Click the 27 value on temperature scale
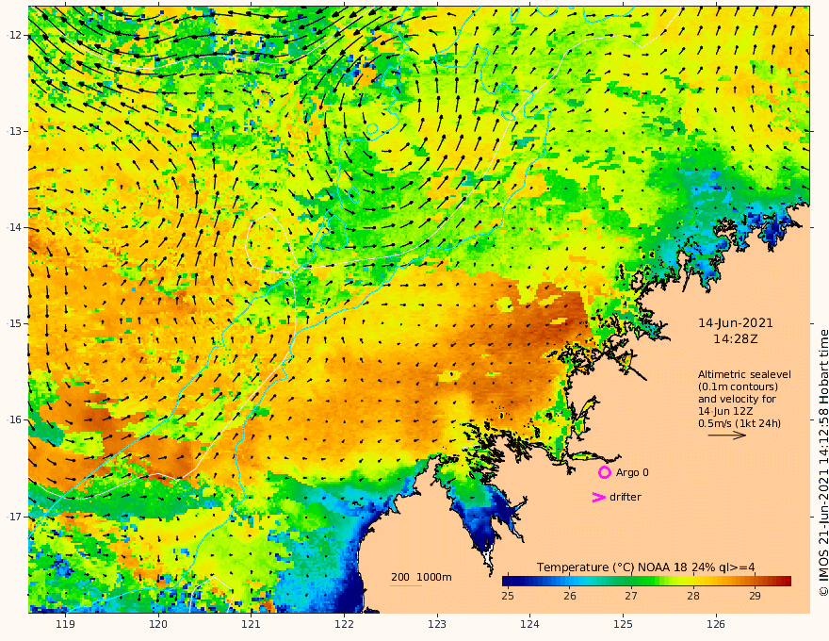Image resolution: width=829 pixels, height=641 pixels. (631, 596)
